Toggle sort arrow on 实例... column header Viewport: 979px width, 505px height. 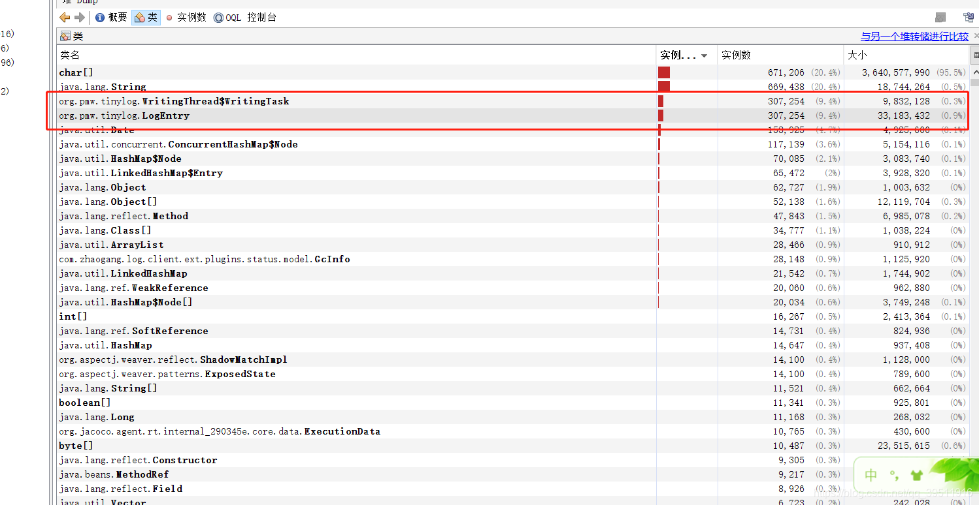coord(704,56)
